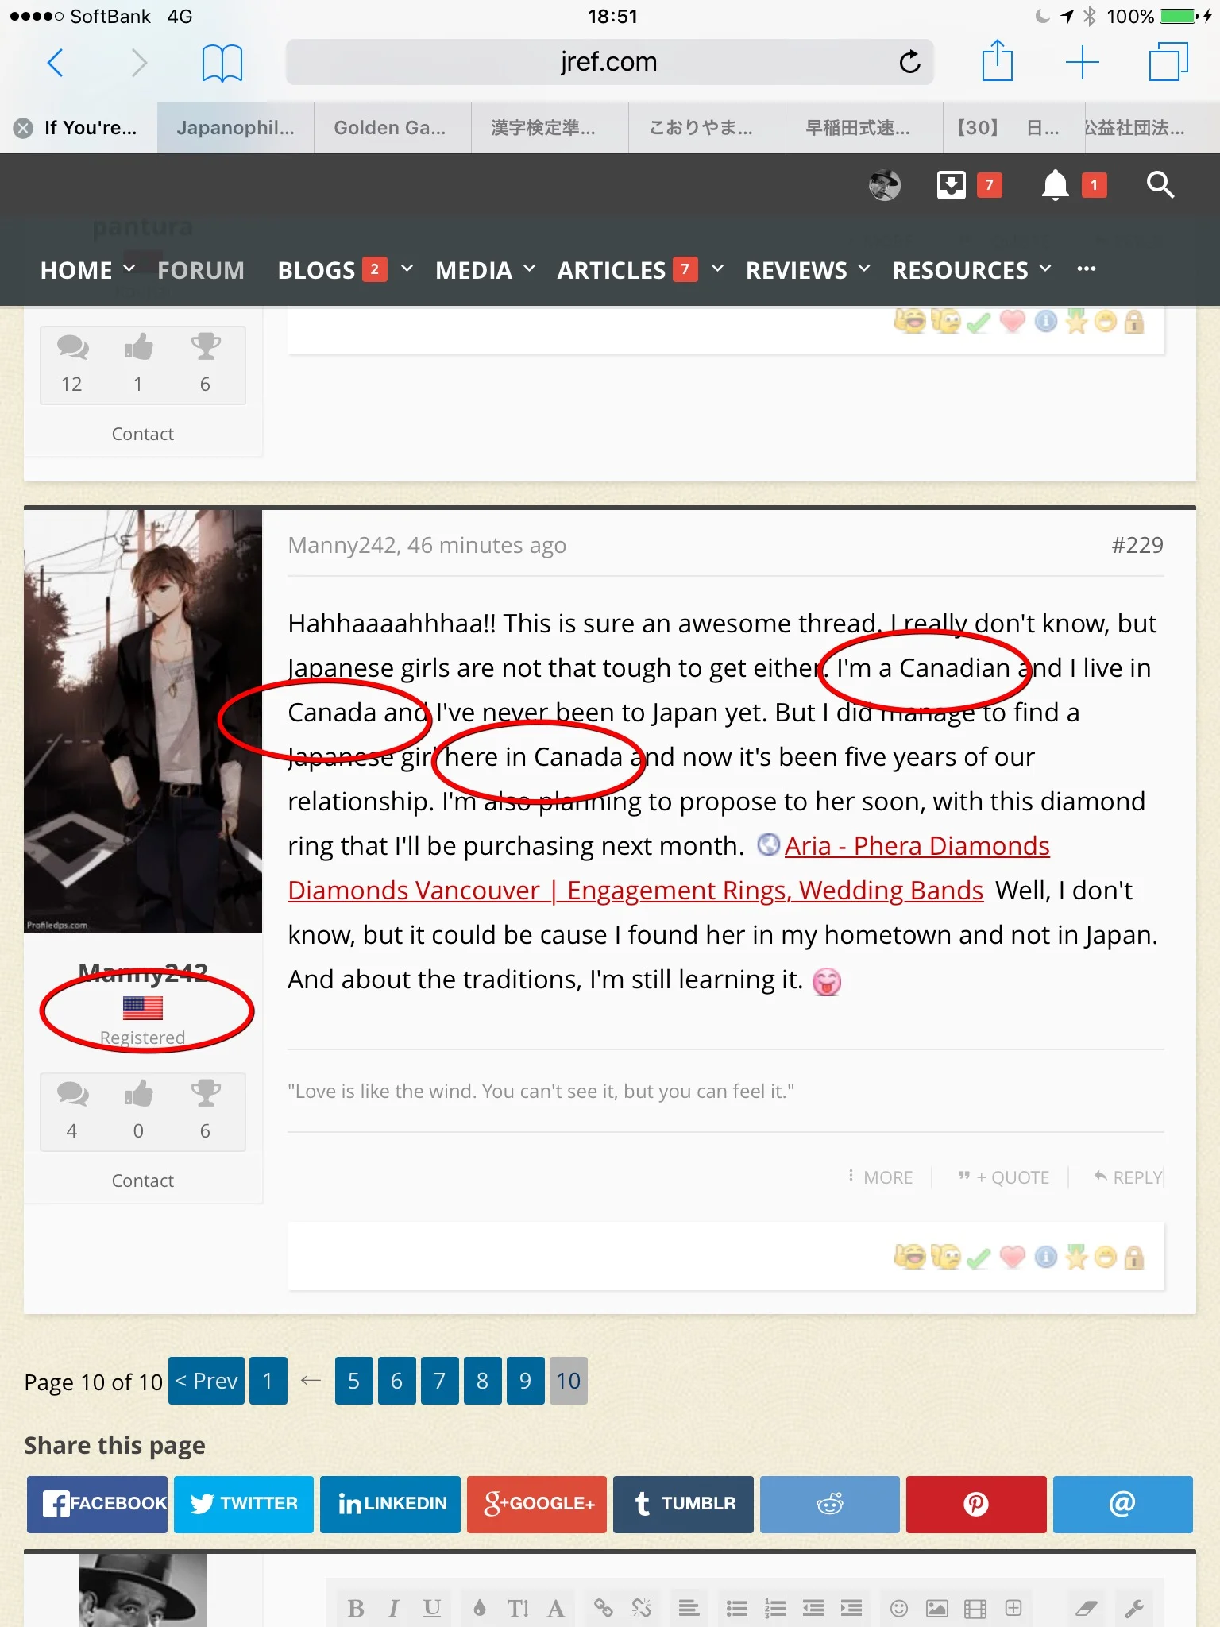Open the text color picker in the editor
This screenshot has height=1627, width=1220.
pyautogui.click(x=479, y=1609)
